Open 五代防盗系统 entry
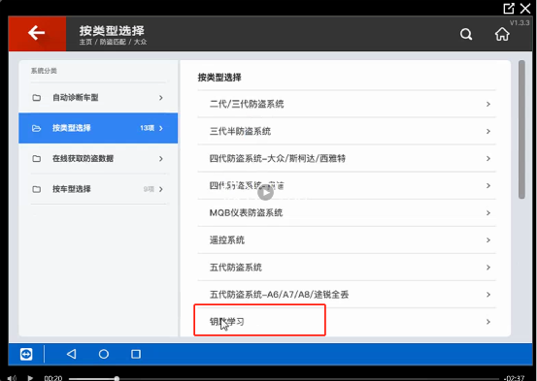This screenshot has height=381, width=537. tap(347, 268)
